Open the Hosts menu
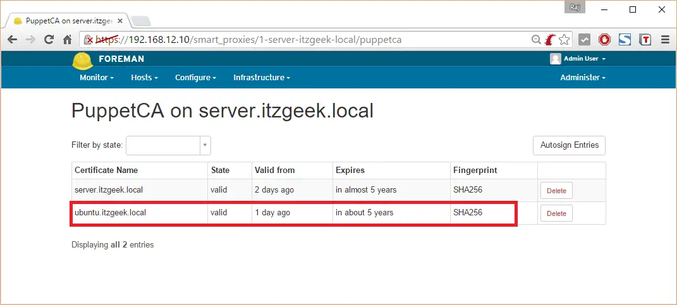The height and width of the screenshot is (305, 677). pyautogui.click(x=144, y=78)
